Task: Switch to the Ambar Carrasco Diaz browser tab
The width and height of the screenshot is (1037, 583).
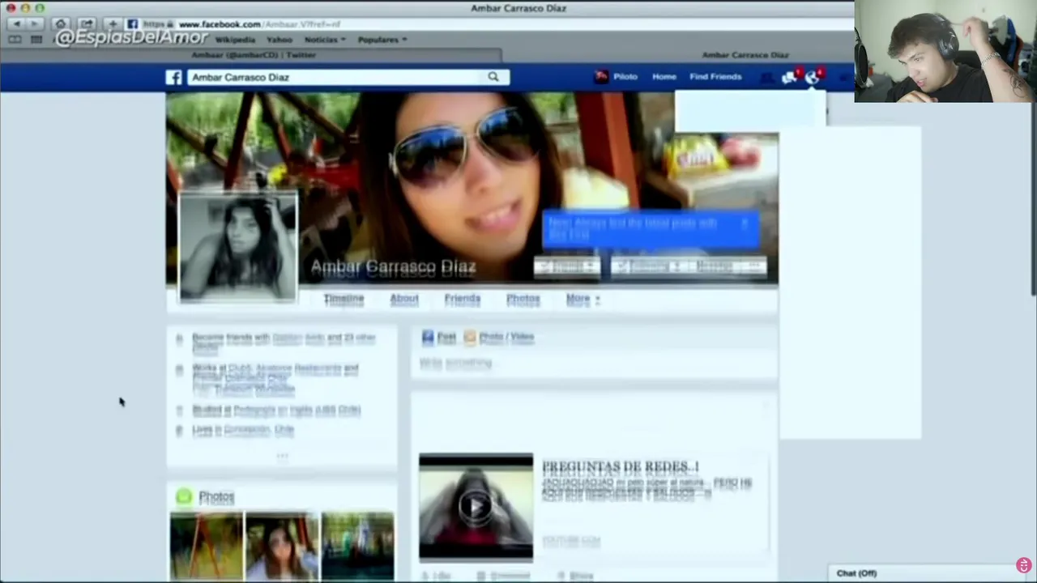Action: pos(745,55)
